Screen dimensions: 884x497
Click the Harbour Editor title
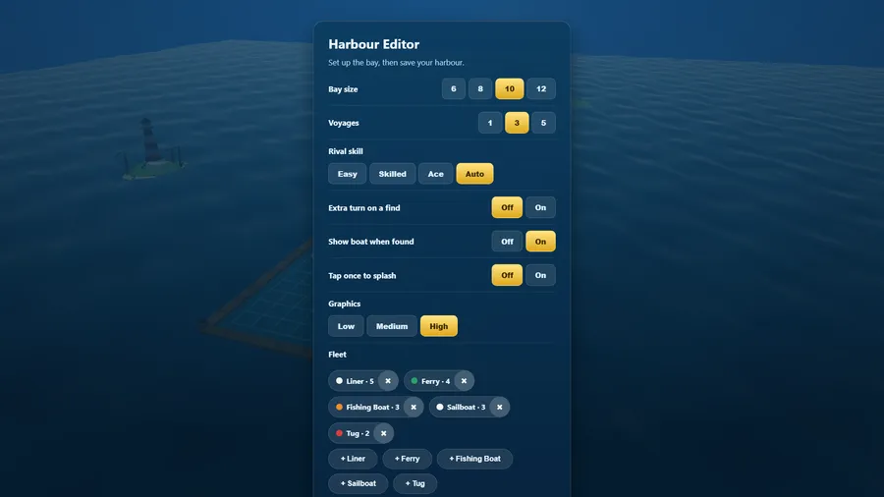[x=374, y=44]
